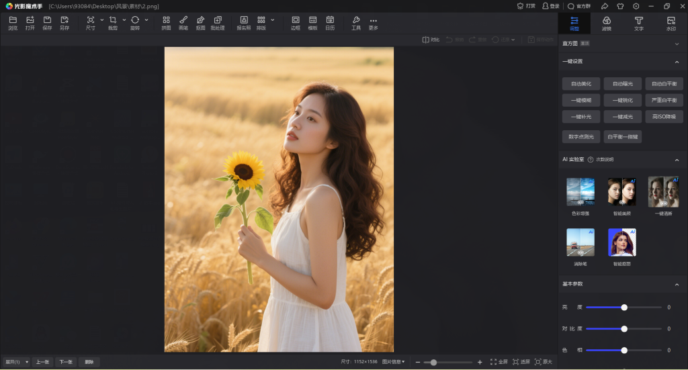Click the 下一张 (next image) button
688x370 pixels.
[x=66, y=362]
